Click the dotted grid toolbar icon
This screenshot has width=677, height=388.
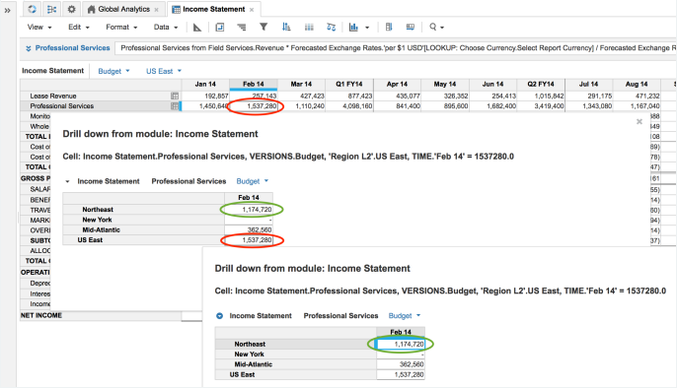tap(309, 28)
